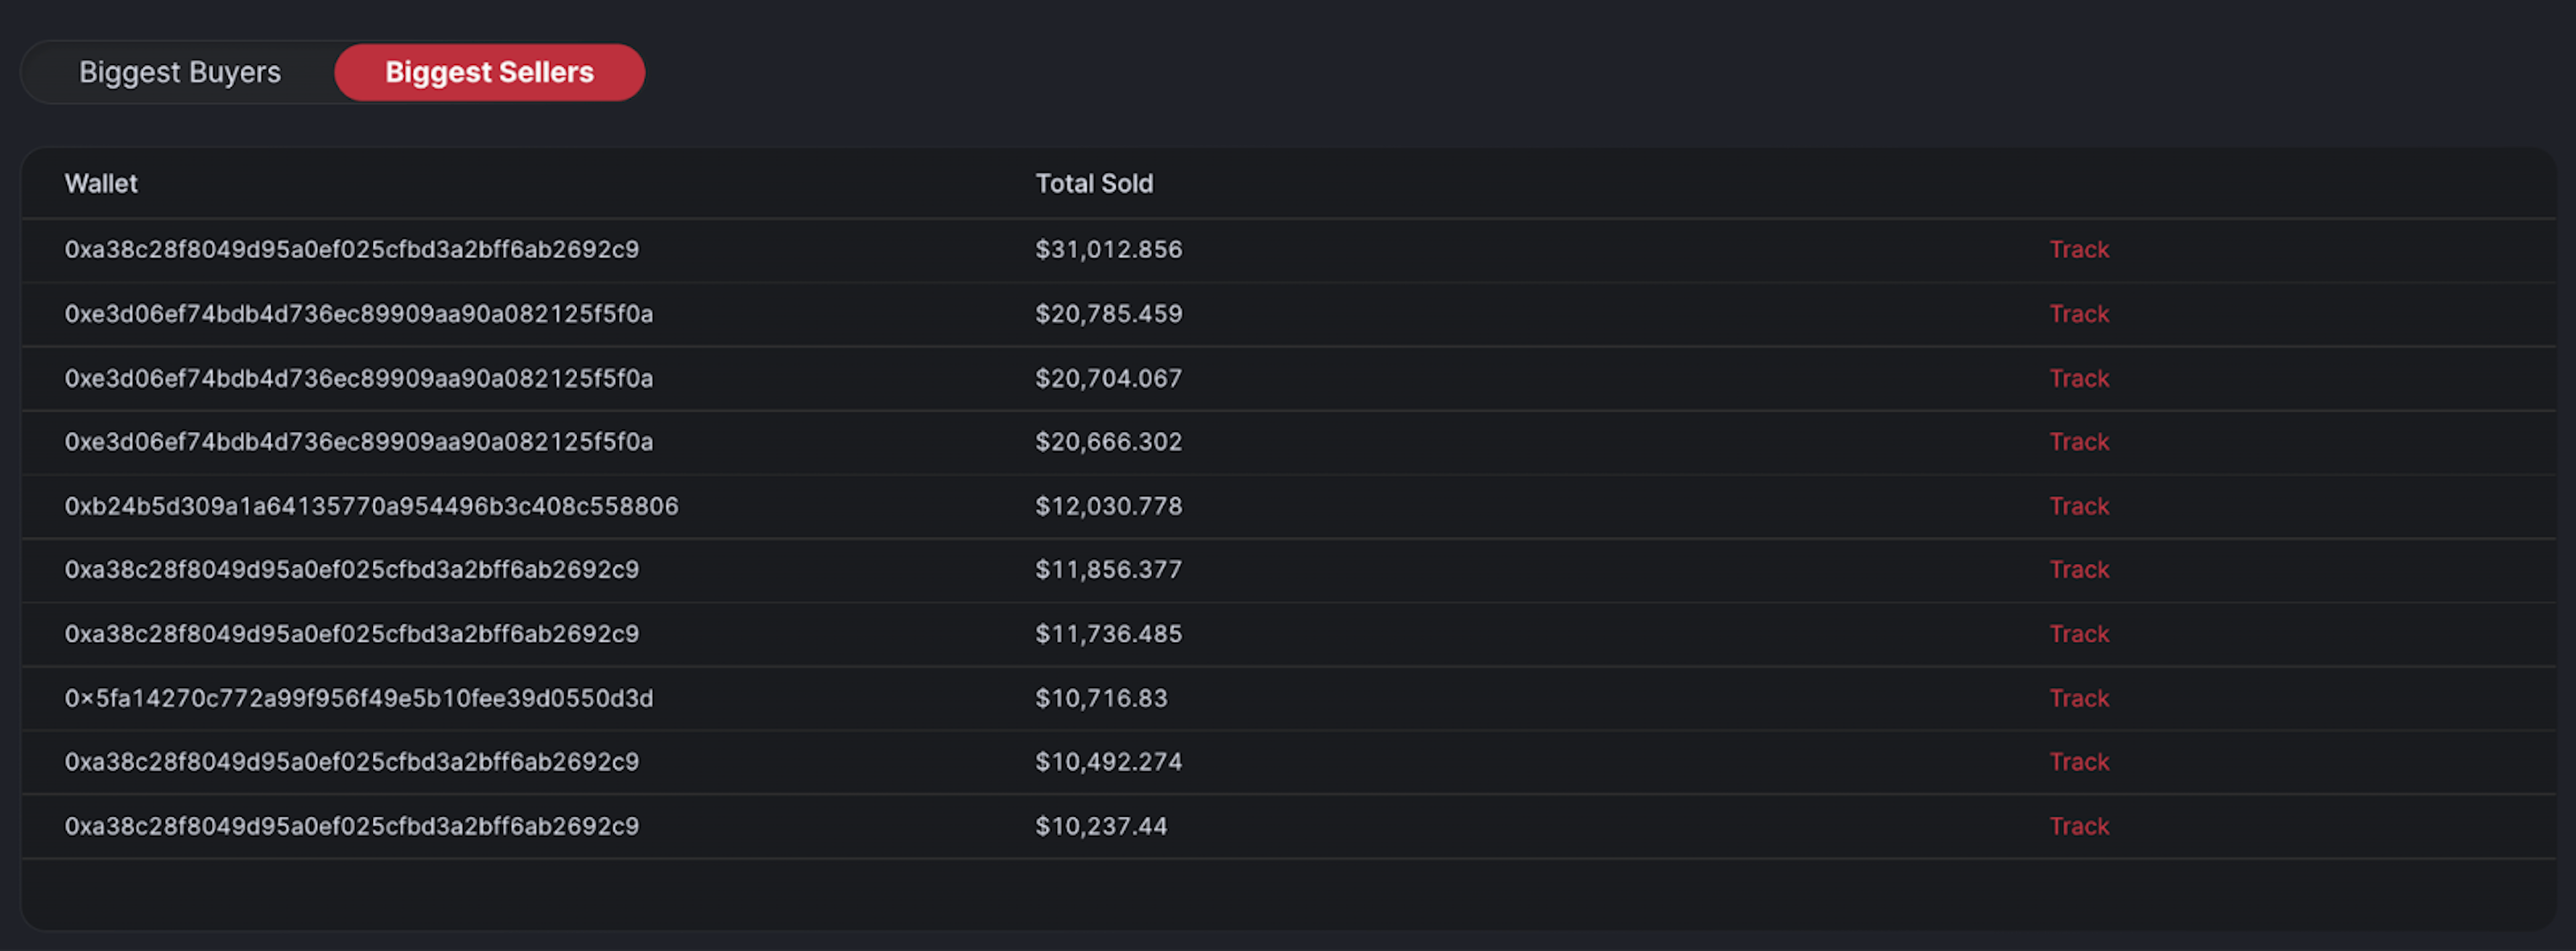Select the Biggest Sellers tab
This screenshot has width=2576, height=951.
[489, 72]
